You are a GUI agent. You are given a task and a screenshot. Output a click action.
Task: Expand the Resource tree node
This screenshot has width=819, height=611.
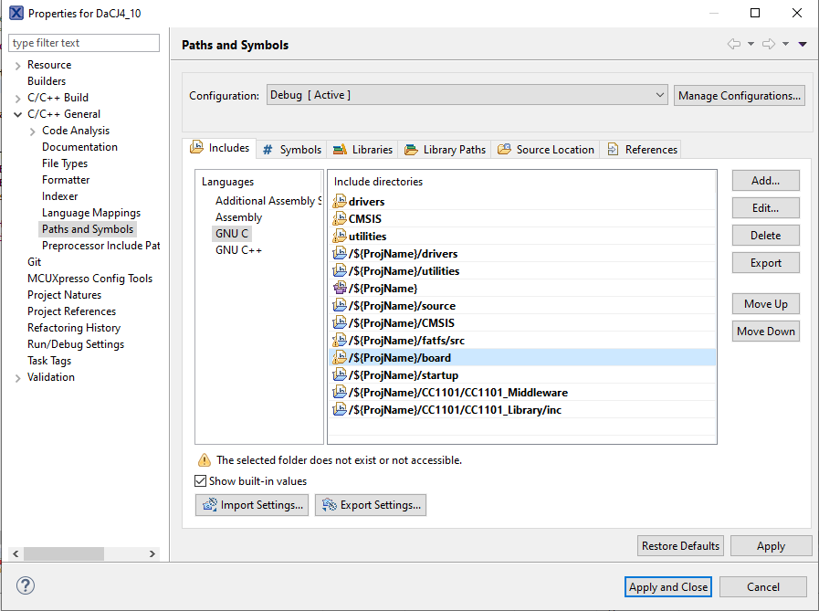(x=17, y=66)
